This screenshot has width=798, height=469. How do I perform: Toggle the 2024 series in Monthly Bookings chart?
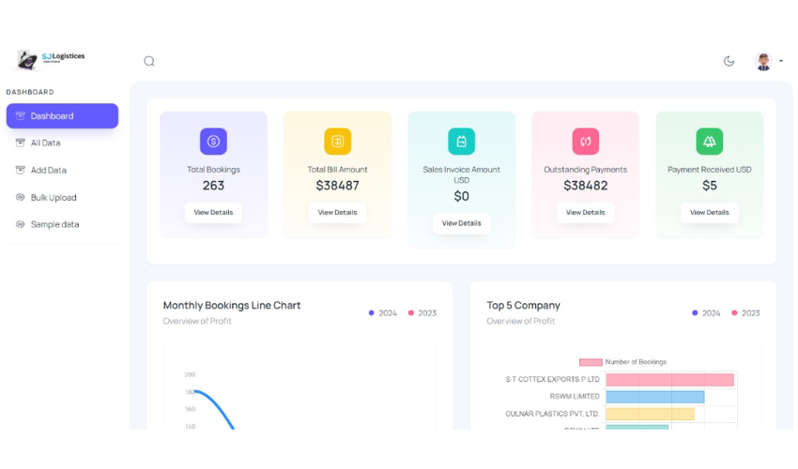click(383, 313)
